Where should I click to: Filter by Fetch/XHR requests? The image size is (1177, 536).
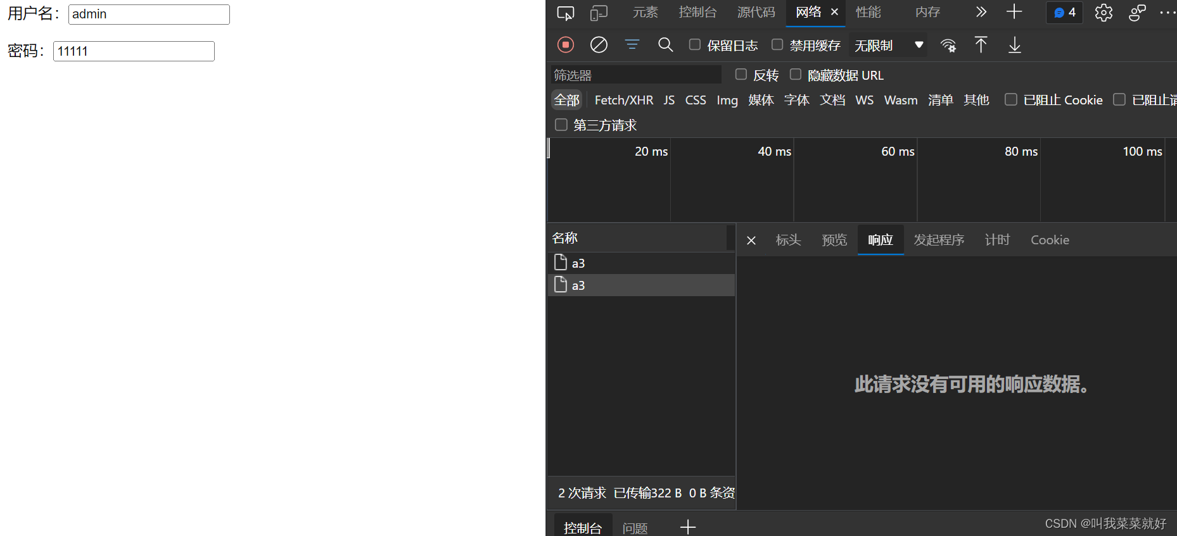coord(624,100)
